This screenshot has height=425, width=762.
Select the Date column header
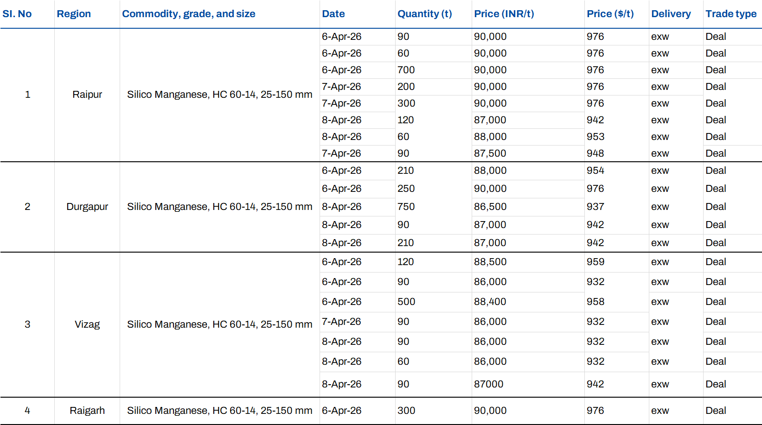(333, 14)
